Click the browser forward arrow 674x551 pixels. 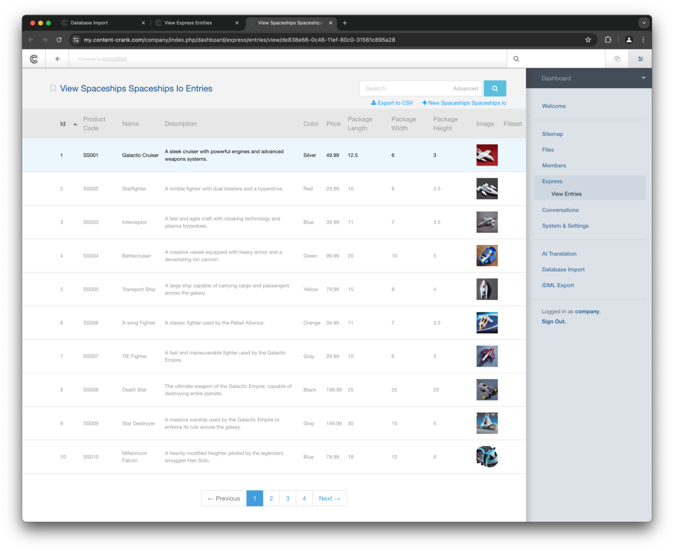(x=45, y=40)
